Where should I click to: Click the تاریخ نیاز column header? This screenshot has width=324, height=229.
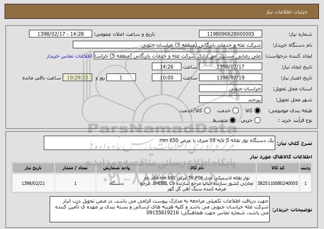coord(33,168)
